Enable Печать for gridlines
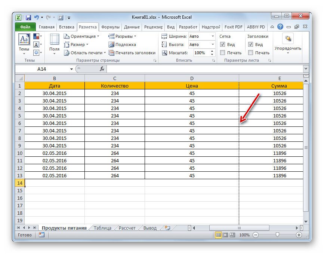The width and height of the screenshot is (324, 254). (x=222, y=52)
